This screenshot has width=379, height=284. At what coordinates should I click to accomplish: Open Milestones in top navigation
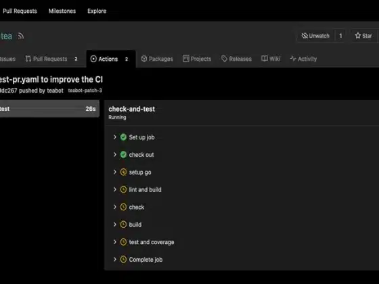[x=62, y=11]
